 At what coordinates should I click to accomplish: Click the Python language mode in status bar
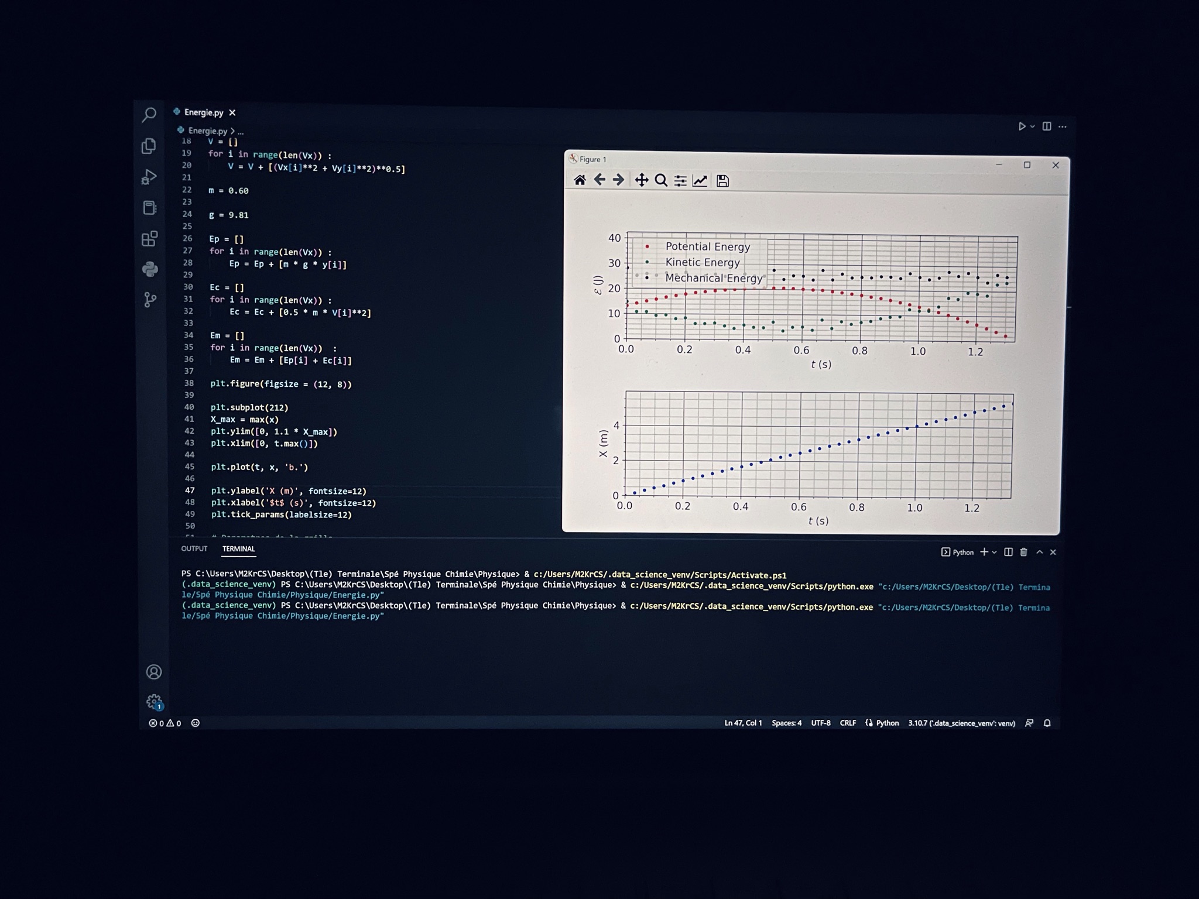887,723
